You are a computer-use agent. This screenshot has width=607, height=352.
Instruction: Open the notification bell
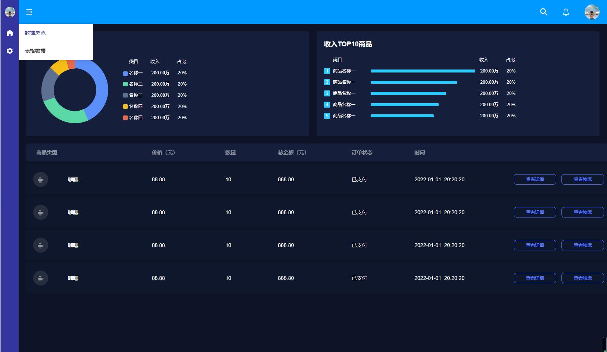(566, 12)
